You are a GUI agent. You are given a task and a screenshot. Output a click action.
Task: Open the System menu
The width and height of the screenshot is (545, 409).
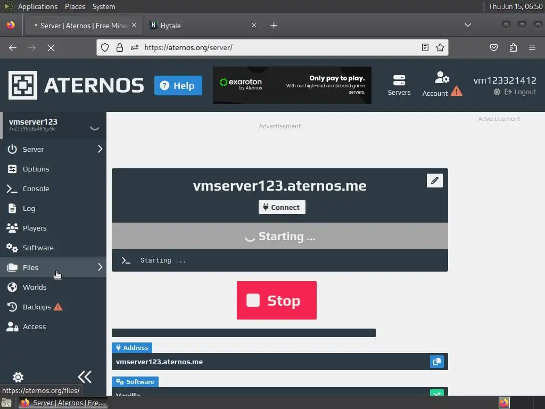point(104,6)
